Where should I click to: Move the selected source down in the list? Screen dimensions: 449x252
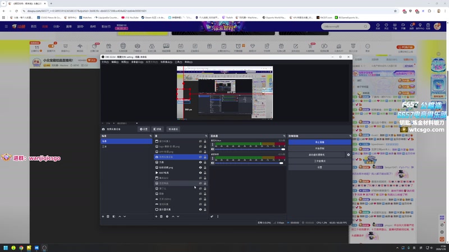click(178, 217)
